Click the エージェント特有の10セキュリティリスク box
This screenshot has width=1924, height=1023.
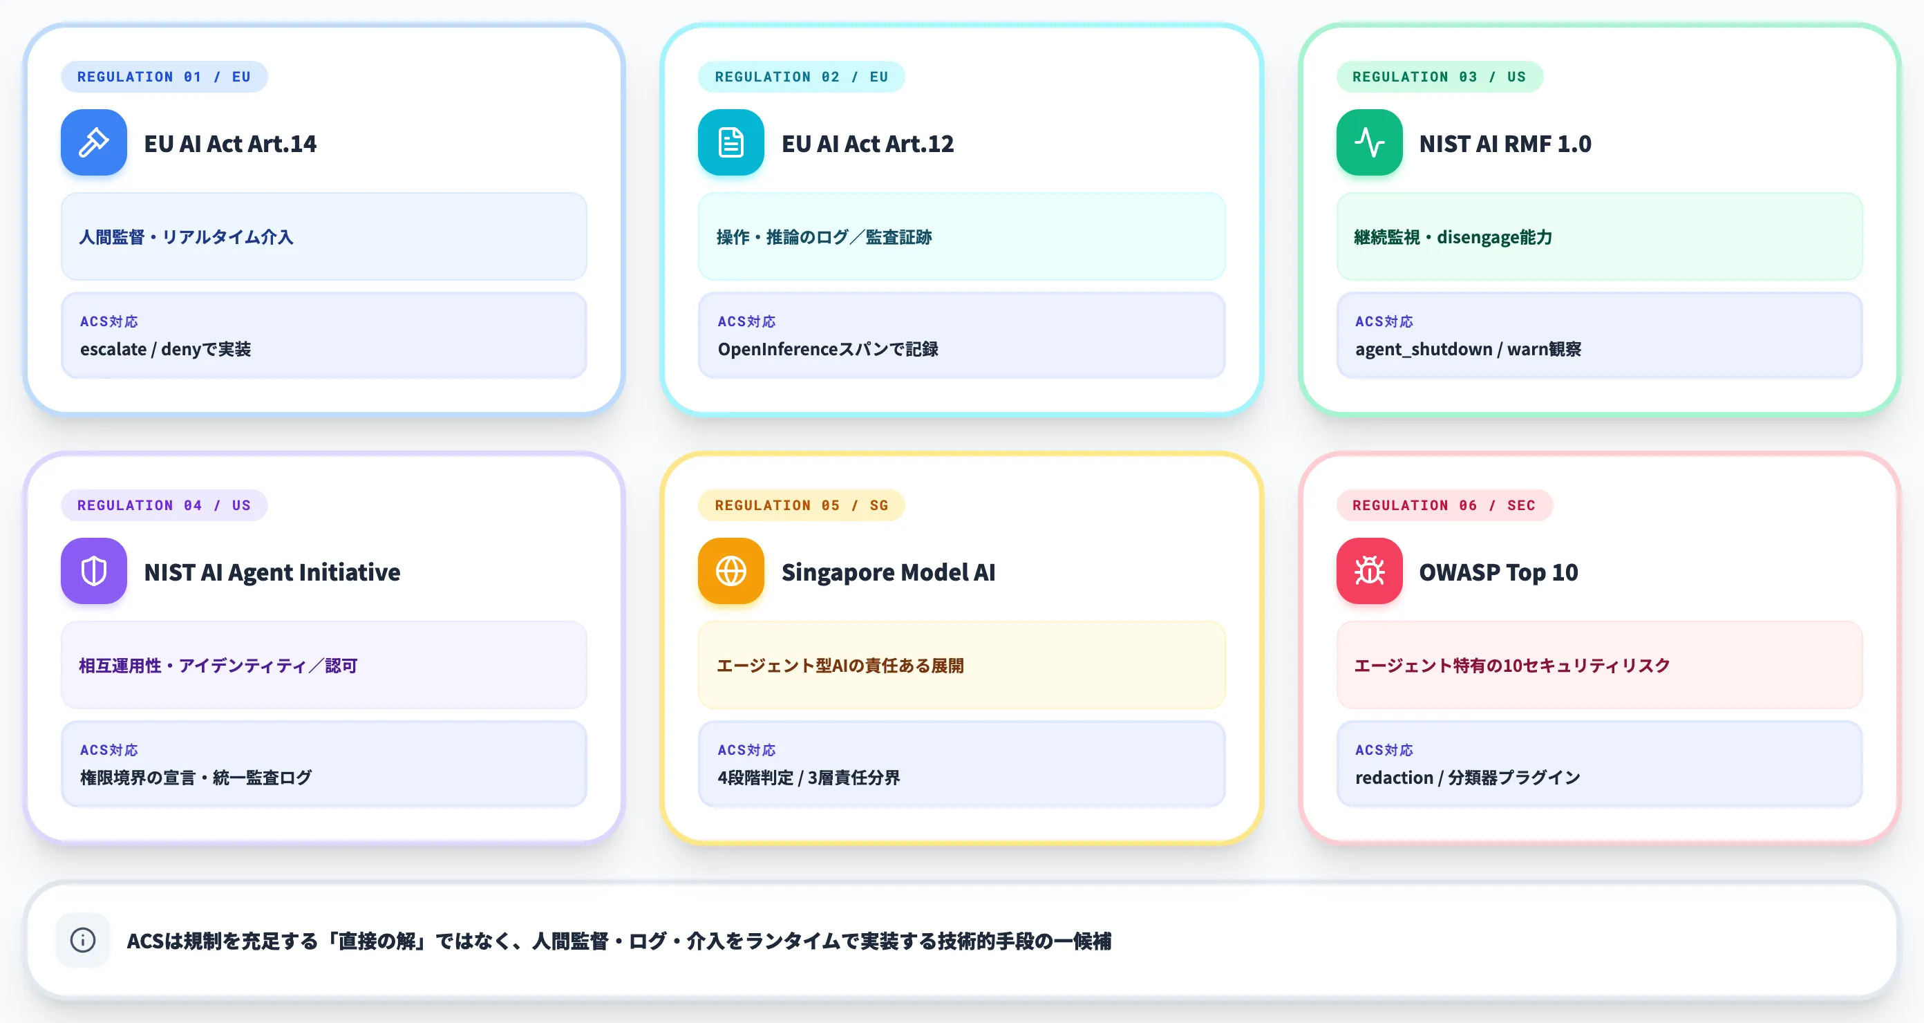click(1599, 665)
